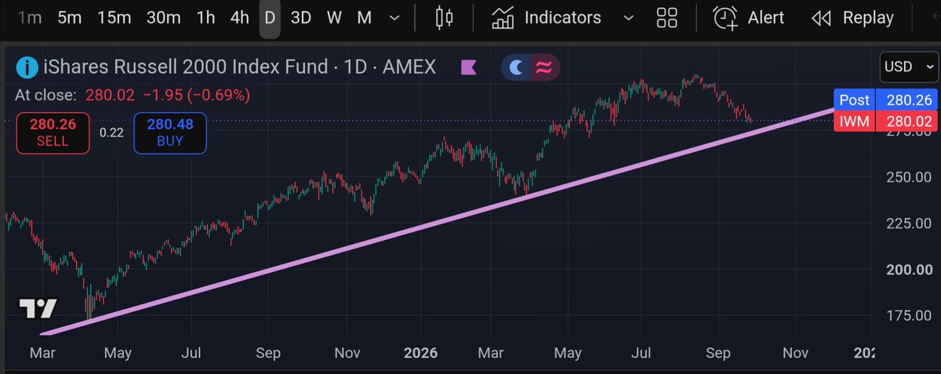Open the candlestick chart type menu
The image size is (941, 374).
click(x=445, y=17)
